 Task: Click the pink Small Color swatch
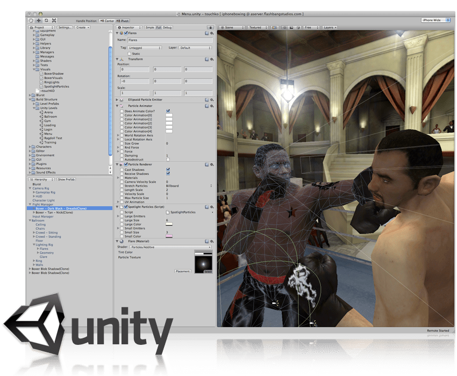coord(169,236)
